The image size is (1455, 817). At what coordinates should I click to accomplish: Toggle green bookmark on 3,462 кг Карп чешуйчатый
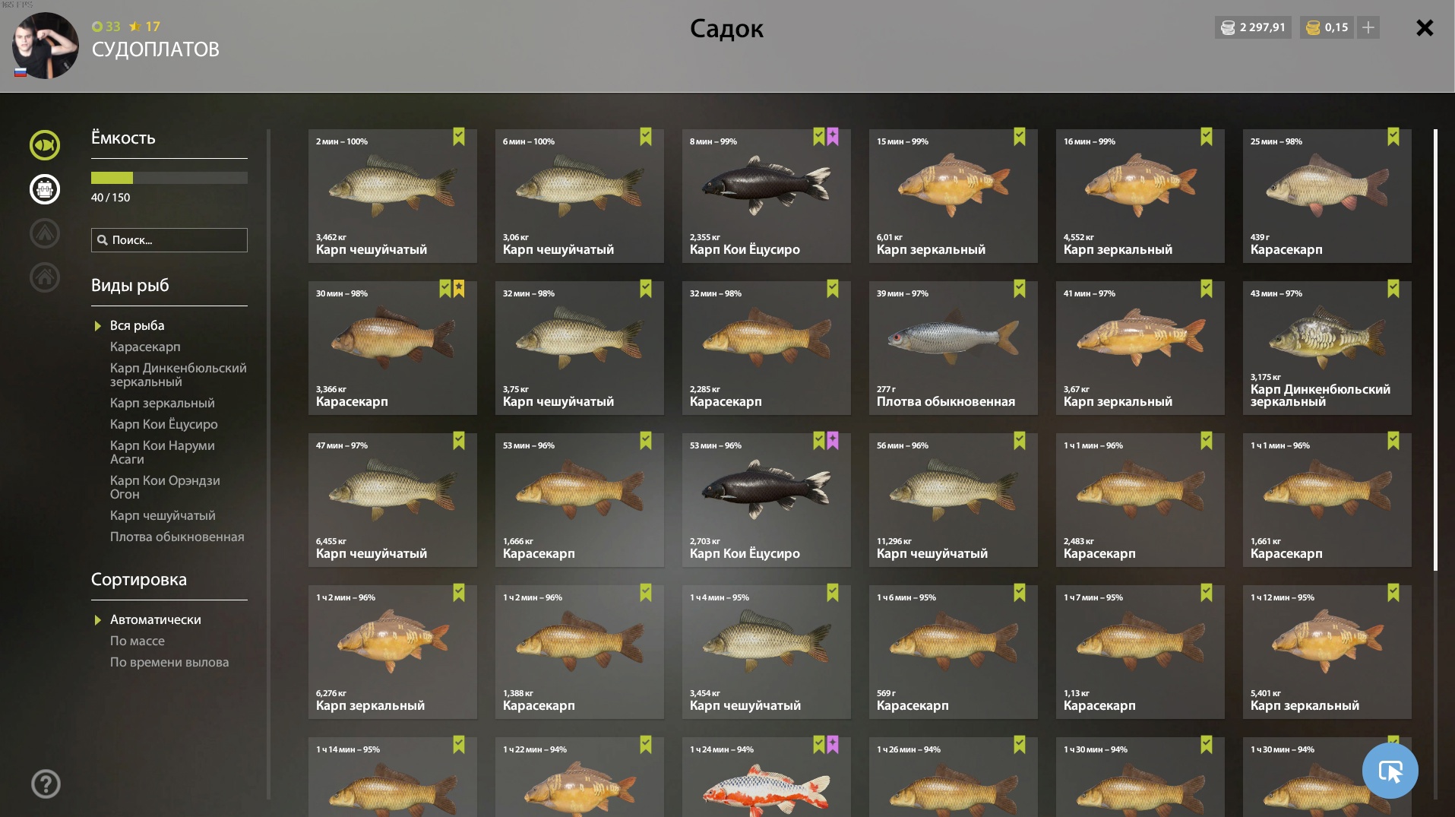click(459, 137)
